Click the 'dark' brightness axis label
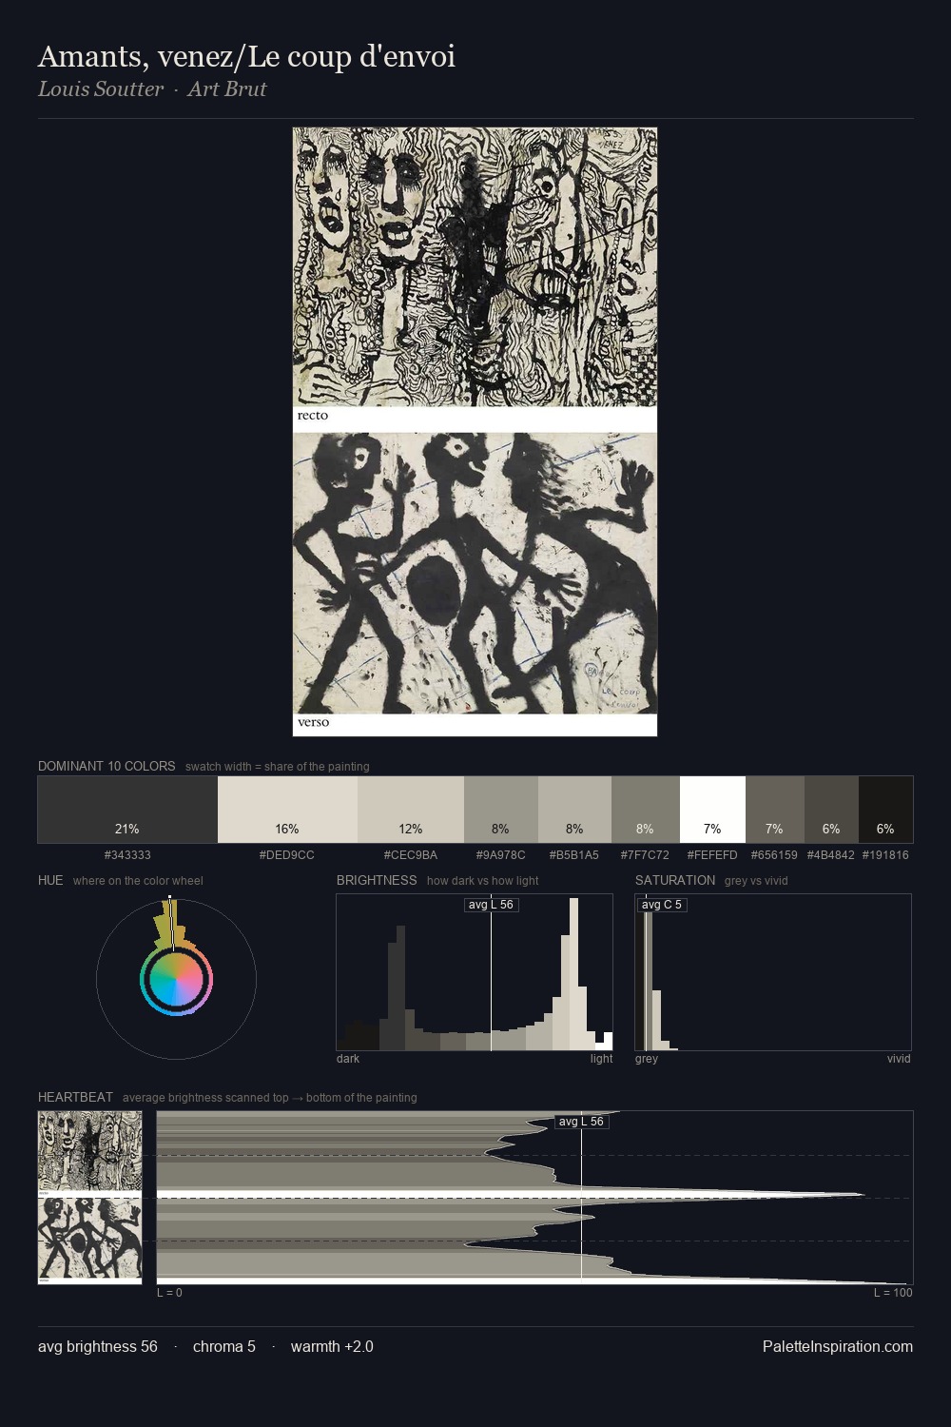 coord(348,1059)
